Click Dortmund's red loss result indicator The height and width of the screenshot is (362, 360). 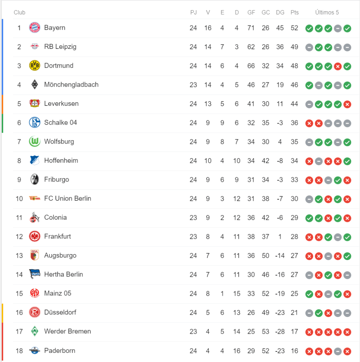coord(338,66)
